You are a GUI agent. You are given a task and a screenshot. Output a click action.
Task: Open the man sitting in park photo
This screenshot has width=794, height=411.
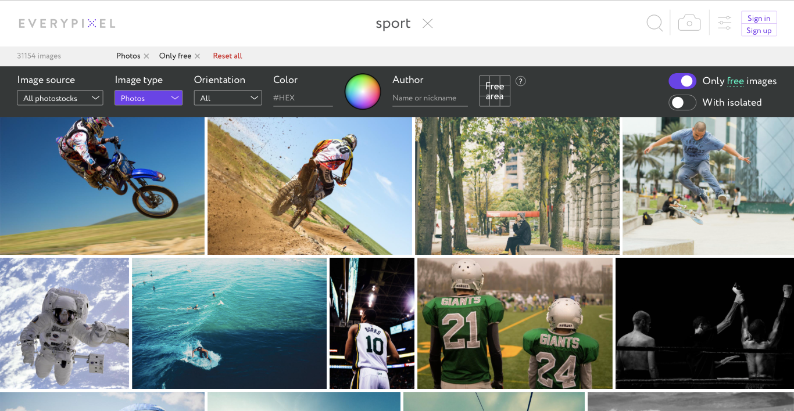click(x=517, y=186)
